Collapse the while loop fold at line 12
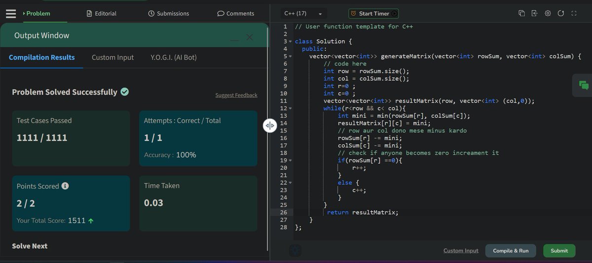 click(x=291, y=108)
